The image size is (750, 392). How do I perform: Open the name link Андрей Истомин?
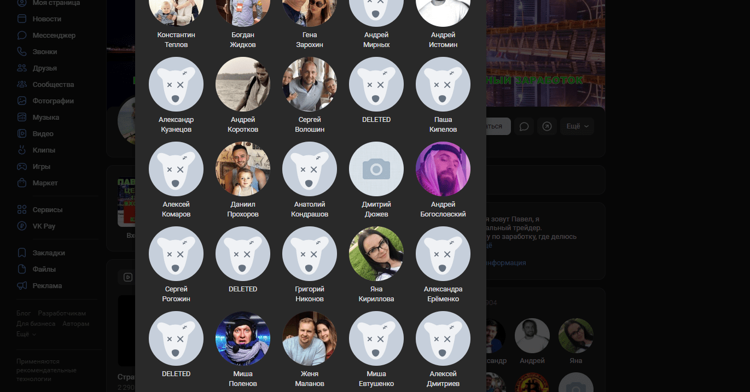[443, 40]
